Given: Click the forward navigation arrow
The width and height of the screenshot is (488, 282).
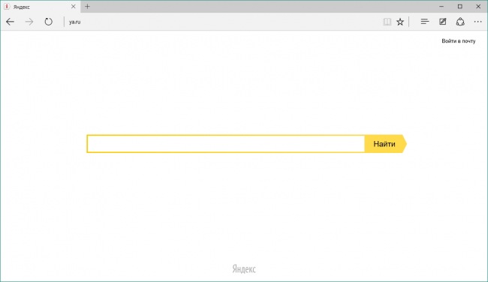Looking at the screenshot, I should pyautogui.click(x=29, y=22).
